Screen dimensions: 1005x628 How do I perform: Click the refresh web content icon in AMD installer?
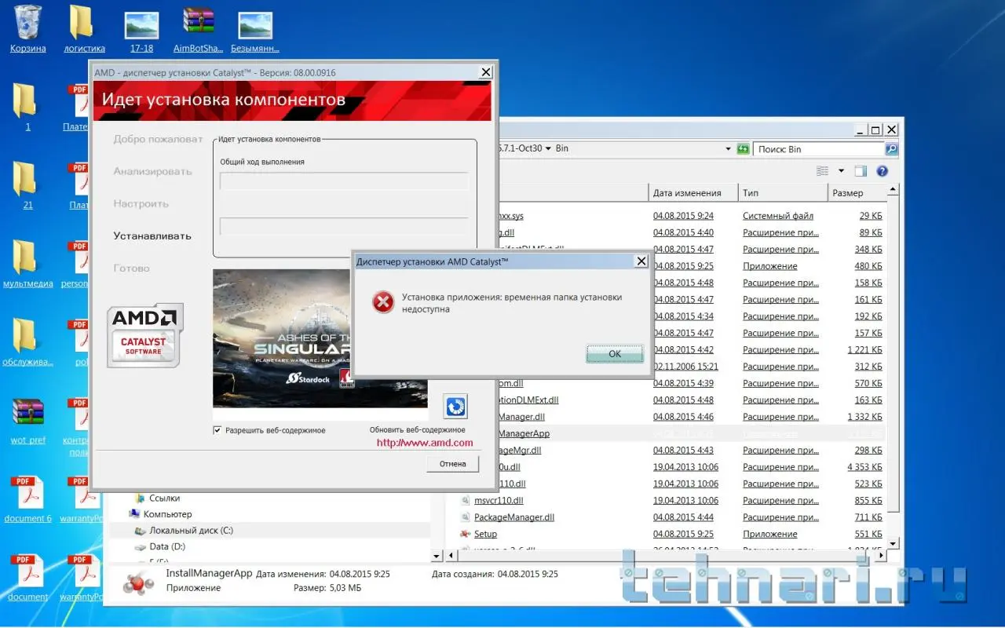pos(455,407)
